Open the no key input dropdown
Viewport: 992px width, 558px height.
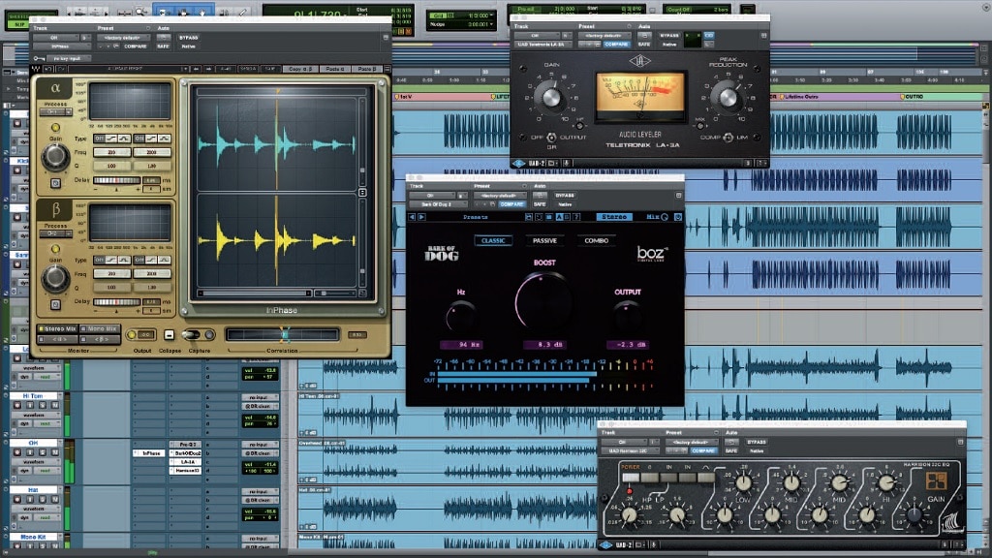tap(69, 58)
